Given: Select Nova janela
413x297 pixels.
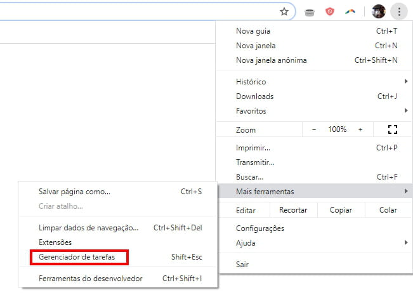Looking at the screenshot, I should [315, 46].
